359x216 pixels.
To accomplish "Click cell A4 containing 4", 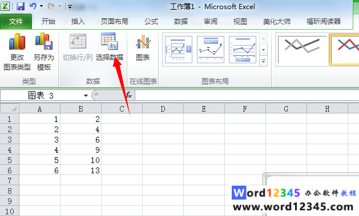I will (x=39, y=150).
